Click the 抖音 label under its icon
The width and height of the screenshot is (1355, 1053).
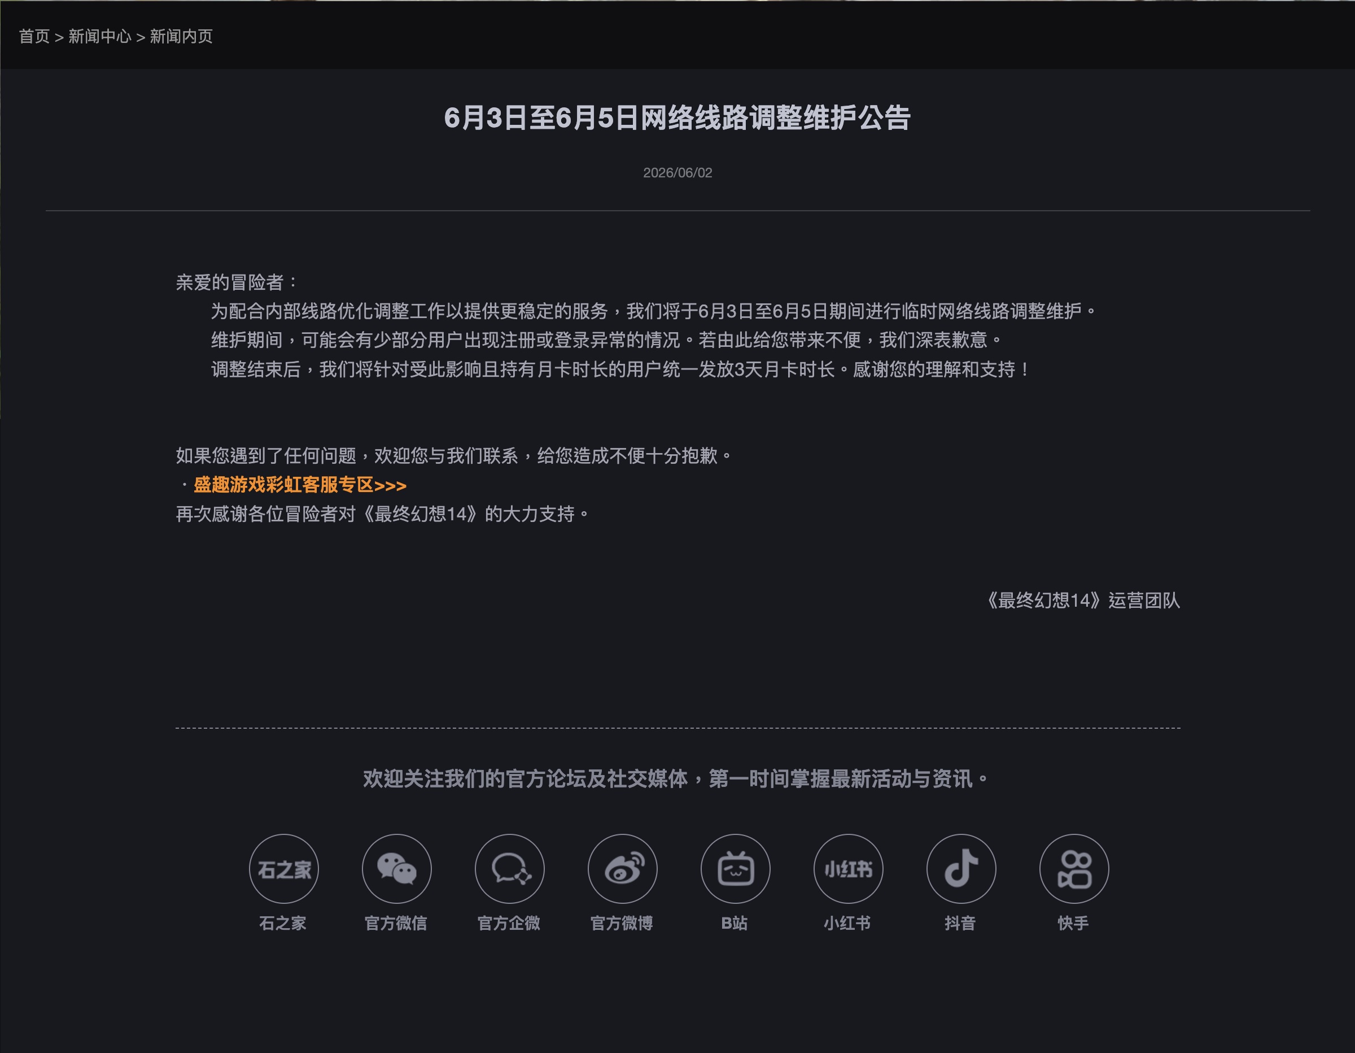click(960, 923)
